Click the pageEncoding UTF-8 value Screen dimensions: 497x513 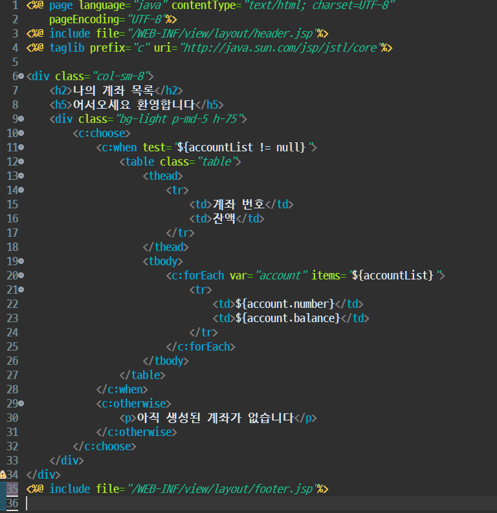click(x=146, y=19)
